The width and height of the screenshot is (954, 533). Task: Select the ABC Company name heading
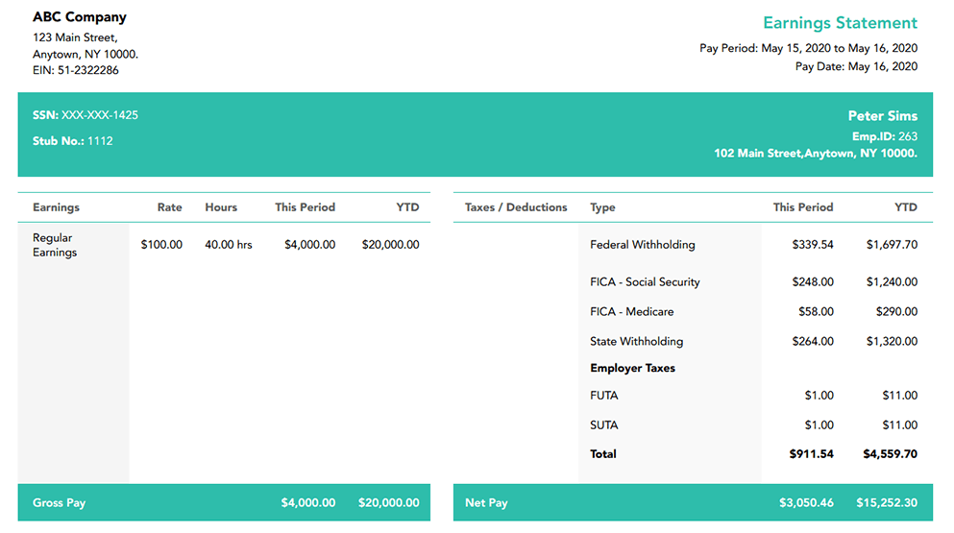coord(80,17)
